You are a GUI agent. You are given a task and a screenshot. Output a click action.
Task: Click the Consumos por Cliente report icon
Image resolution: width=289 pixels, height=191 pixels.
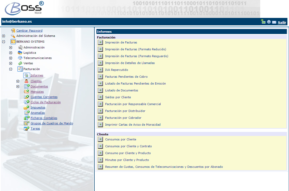coord(100,139)
